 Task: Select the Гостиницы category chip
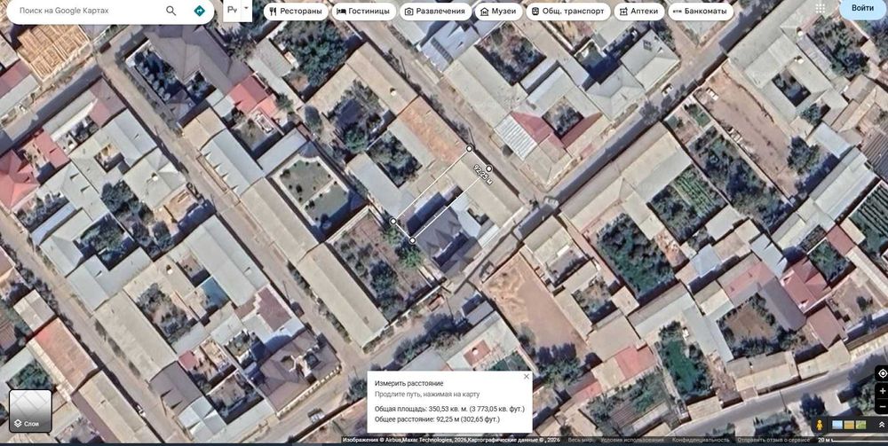tap(364, 12)
